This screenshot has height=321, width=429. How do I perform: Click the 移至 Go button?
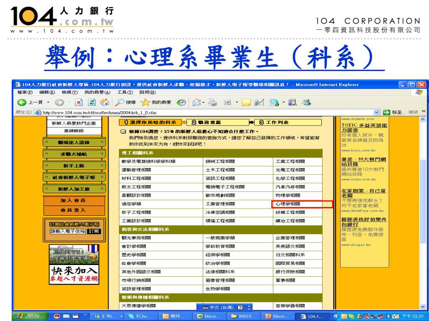393,112
